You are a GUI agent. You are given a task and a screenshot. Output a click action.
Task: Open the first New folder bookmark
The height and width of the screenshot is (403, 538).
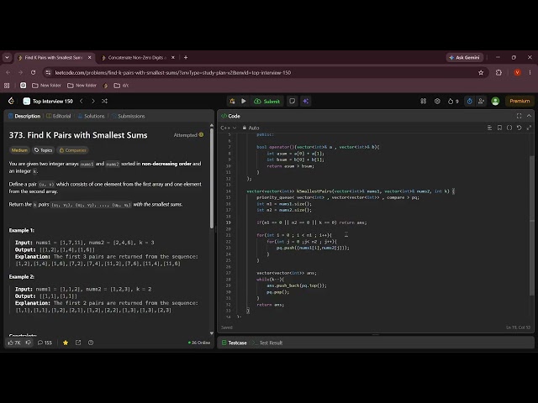(46, 86)
